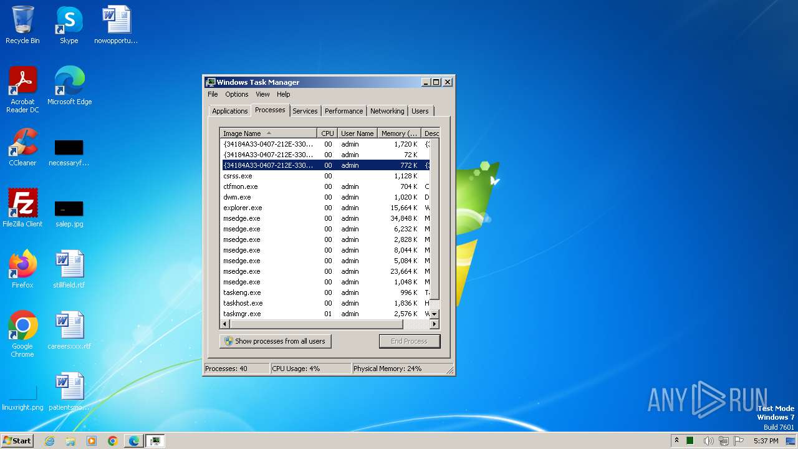Select msedge.exe row using 23,664 K

click(x=325, y=271)
